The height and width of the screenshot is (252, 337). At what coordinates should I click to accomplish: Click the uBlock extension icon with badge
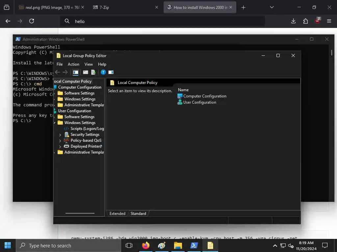tap(318, 21)
